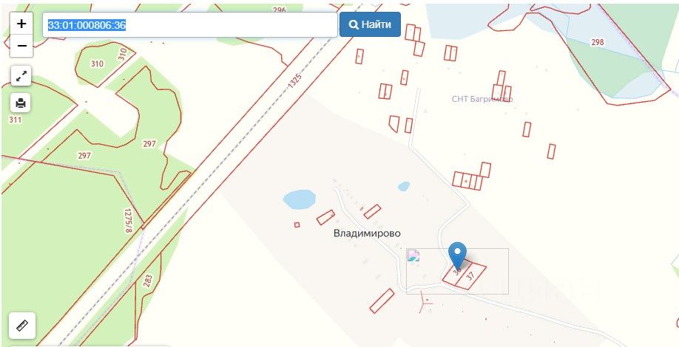Image resolution: width=679 pixels, height=347 pixels.
Task: Click the blue location pin marker
Action: click(457, 255)
